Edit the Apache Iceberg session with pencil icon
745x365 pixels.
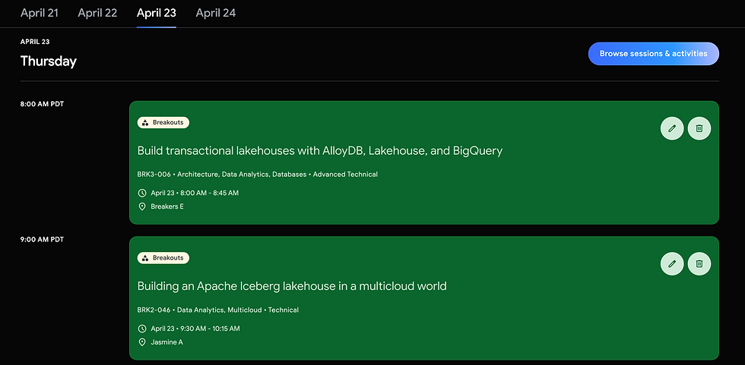[672, 264]
